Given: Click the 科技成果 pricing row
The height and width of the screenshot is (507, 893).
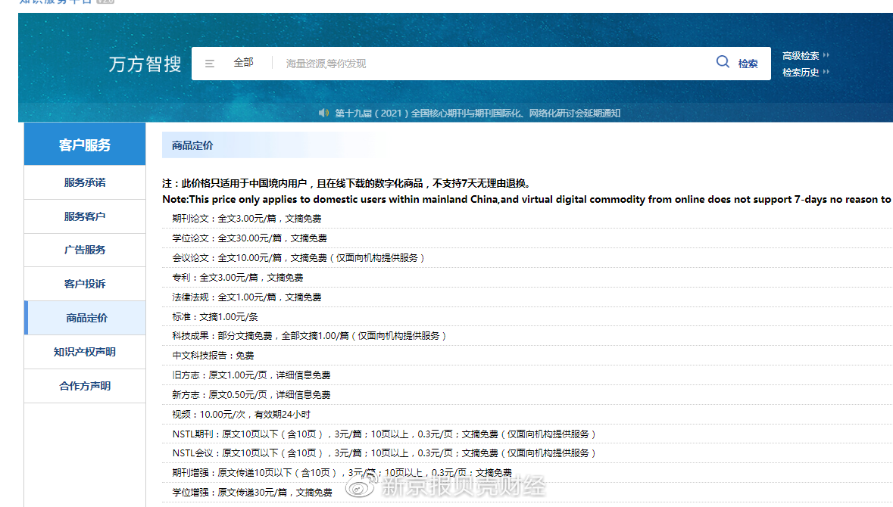Looking at the screenshot, I should pyautogui.click(x=527, y=336).
